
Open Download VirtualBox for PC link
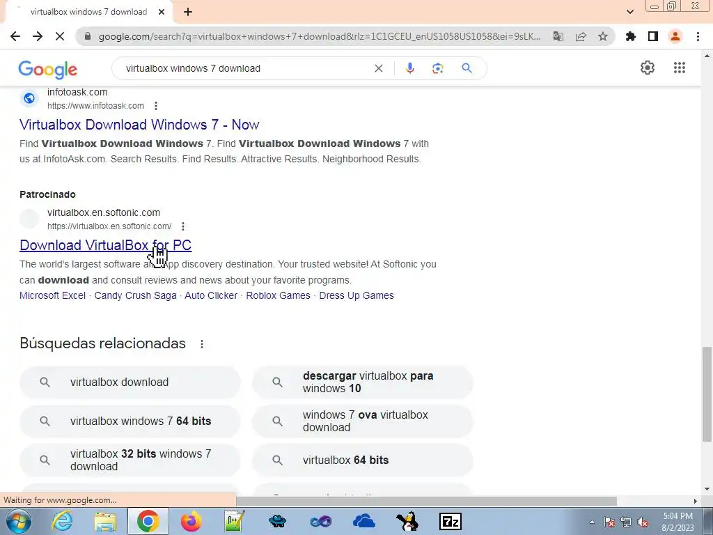[x=106, y=245]
